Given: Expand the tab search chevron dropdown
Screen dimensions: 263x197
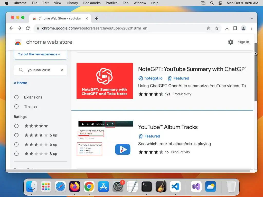Looking at the screenshot, I should pos(252,18).
